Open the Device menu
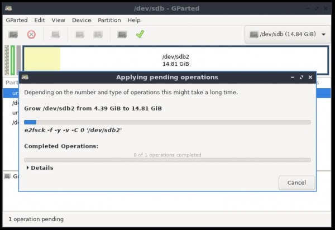 point(82,20)
